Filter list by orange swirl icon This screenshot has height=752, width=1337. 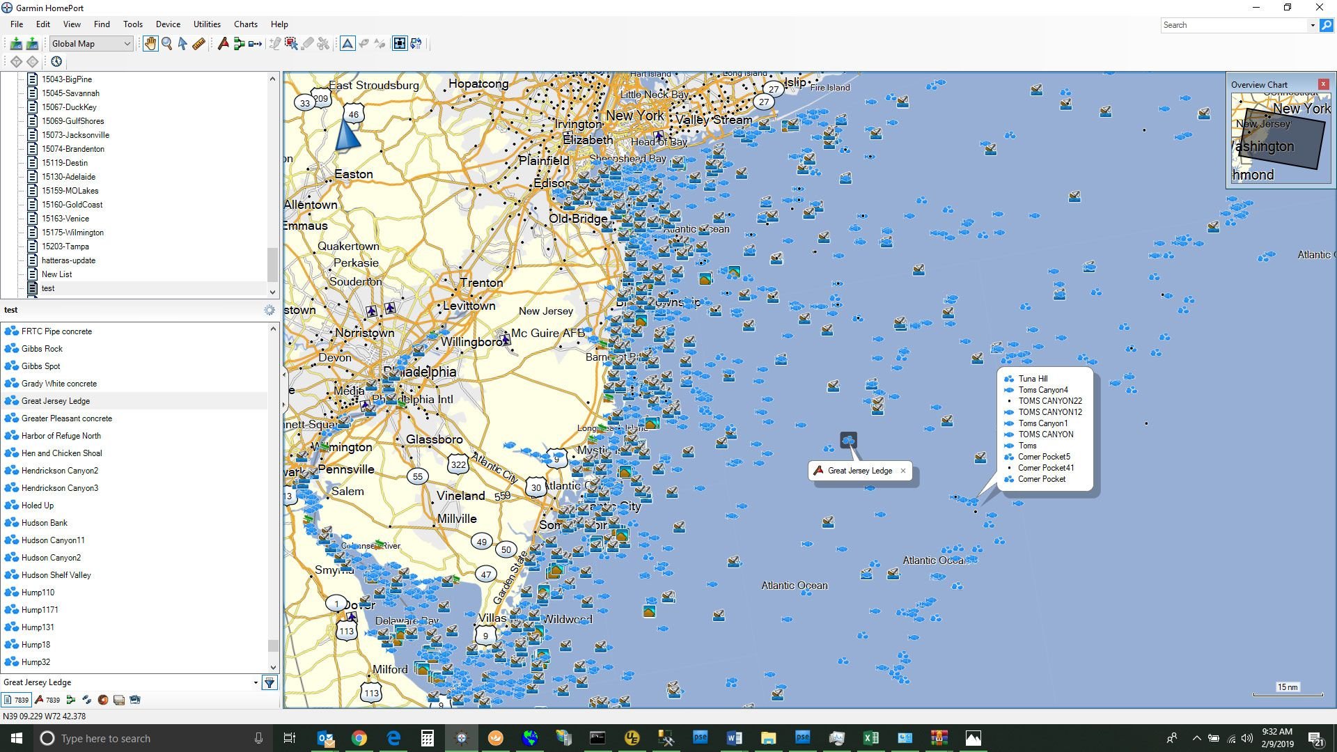103,700
